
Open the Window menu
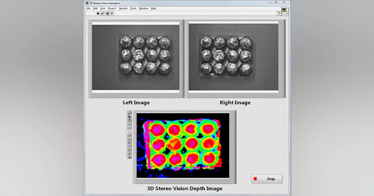click(144, 8)
